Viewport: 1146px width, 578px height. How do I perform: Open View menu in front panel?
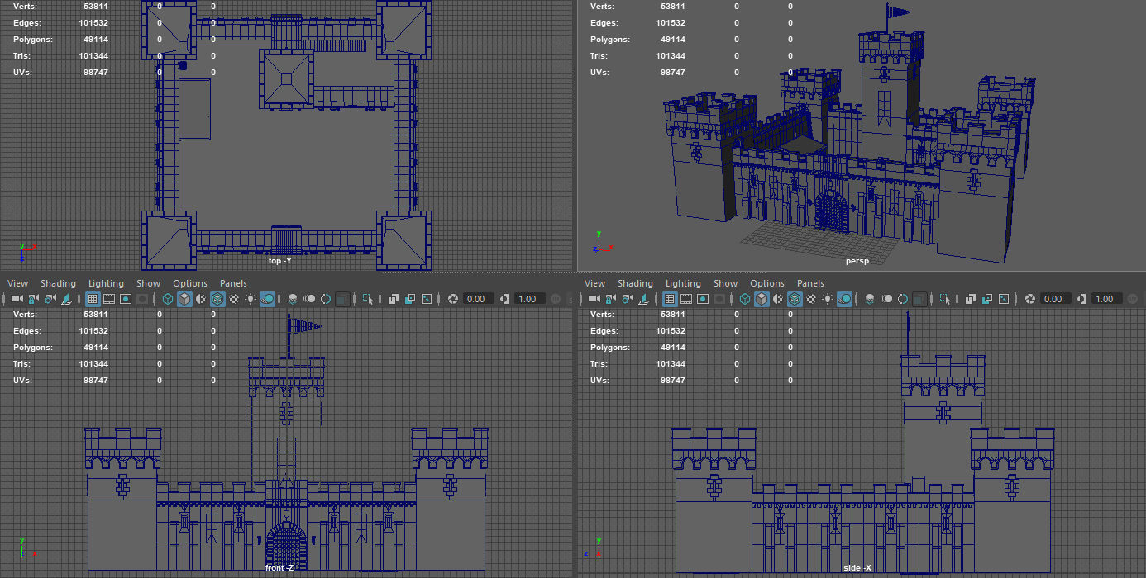point(17,283)
